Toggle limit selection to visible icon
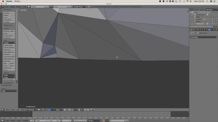 point(72,110)
